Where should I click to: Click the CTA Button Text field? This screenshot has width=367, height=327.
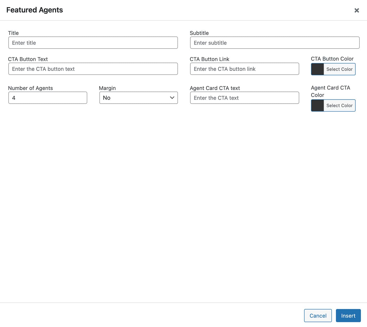[93, 69]
